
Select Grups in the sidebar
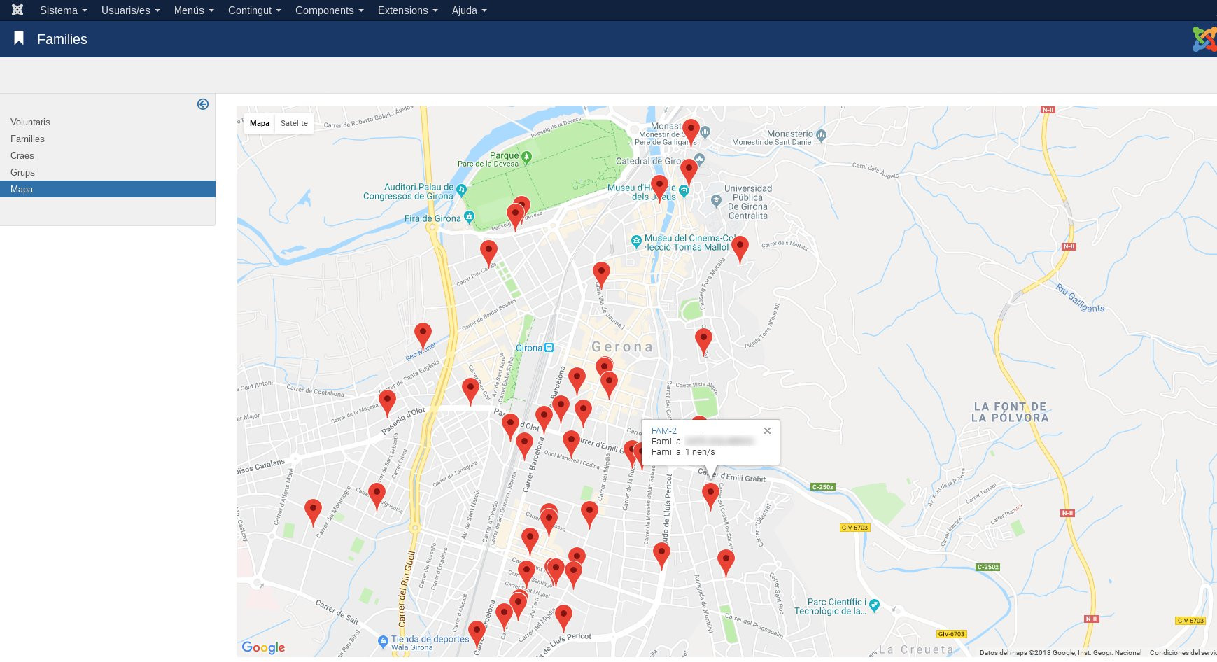(x=22, y=172)
